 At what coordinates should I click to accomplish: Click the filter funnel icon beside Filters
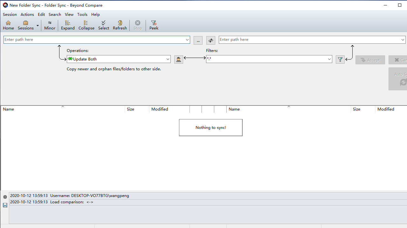coord(340,60)
